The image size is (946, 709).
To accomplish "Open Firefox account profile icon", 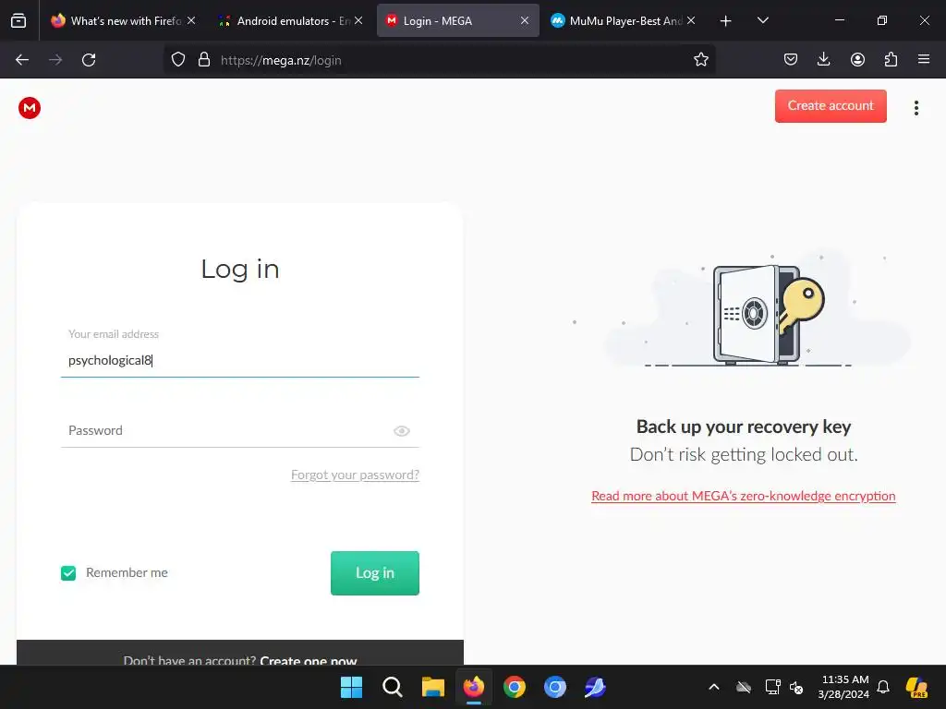I will click(x=857, y=60).
